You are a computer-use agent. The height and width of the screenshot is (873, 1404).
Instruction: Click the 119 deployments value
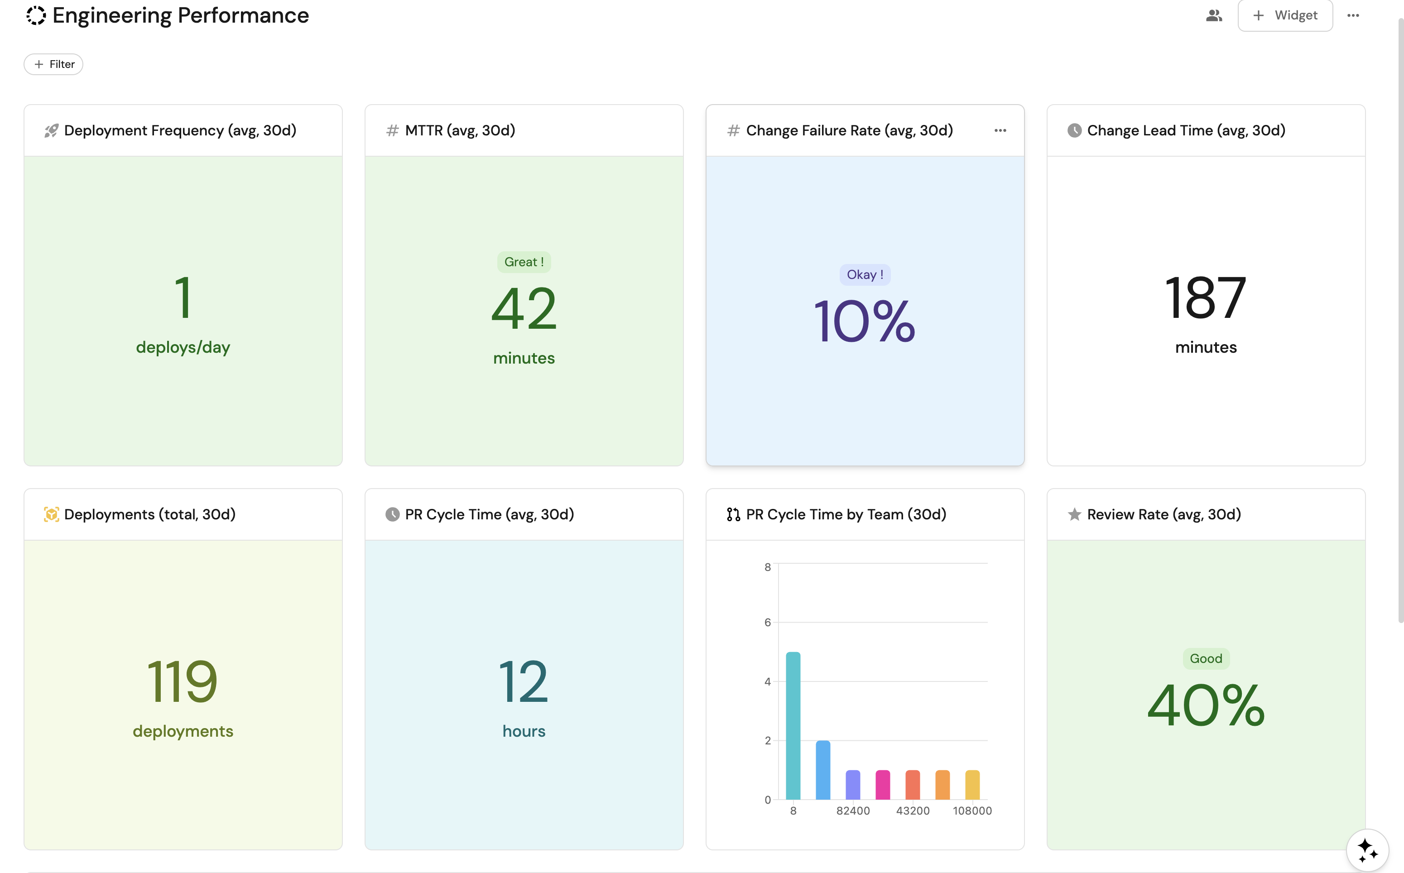(183, 682)
